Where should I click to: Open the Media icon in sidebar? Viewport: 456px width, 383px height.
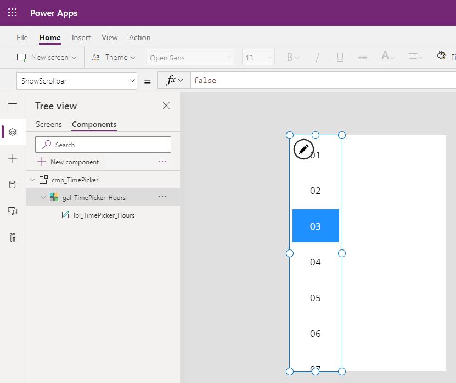tap(13, 211)
